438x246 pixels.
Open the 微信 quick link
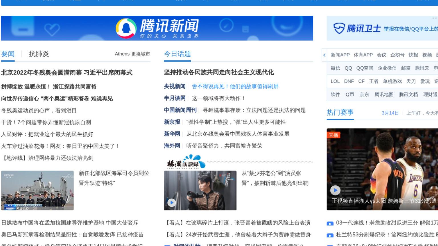(335, 68)
